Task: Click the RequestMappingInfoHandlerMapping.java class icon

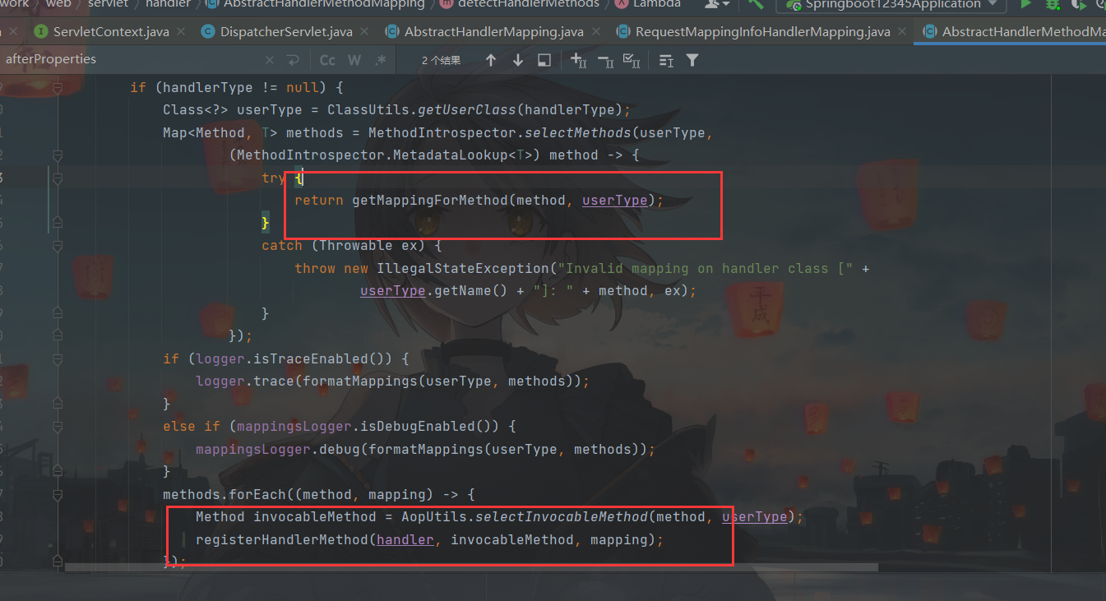Action: [x=622, y=32]
